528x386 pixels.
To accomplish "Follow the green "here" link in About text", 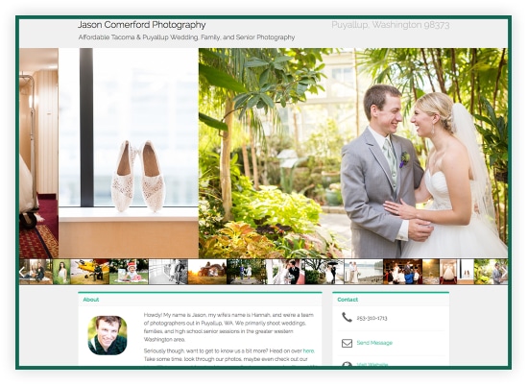I will [x=308, y=351].
